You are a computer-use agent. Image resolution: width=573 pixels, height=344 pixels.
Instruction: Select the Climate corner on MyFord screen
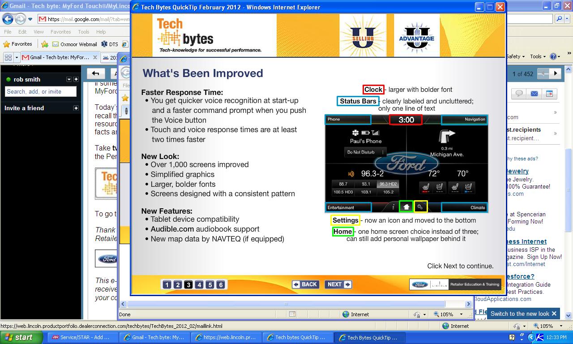[x=464, y=207]
